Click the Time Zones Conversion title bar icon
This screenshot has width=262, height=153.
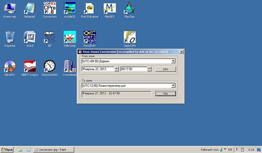pyautogui.click(x=80, y=52)
